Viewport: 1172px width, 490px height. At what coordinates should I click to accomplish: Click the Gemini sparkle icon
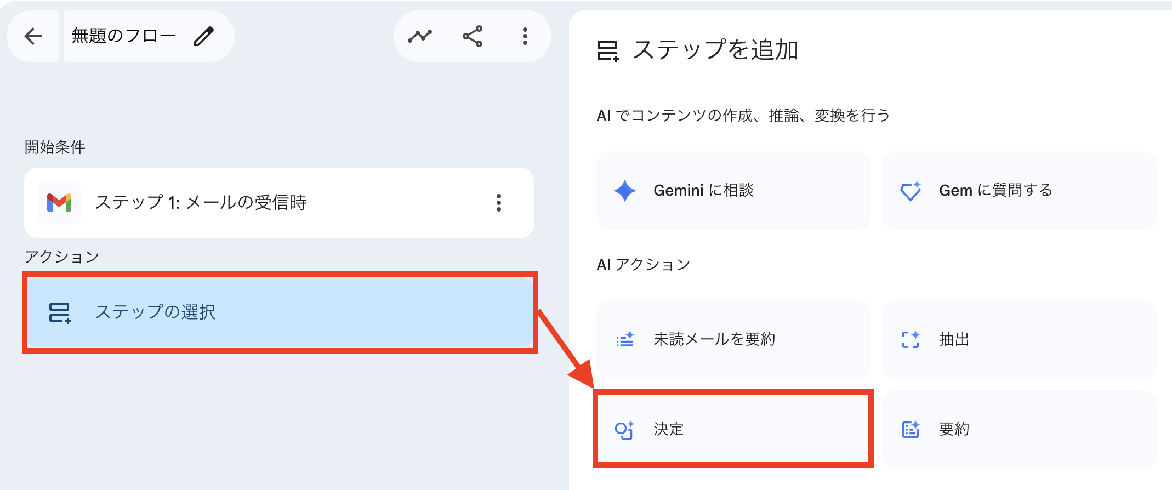(x=625, y=191)
